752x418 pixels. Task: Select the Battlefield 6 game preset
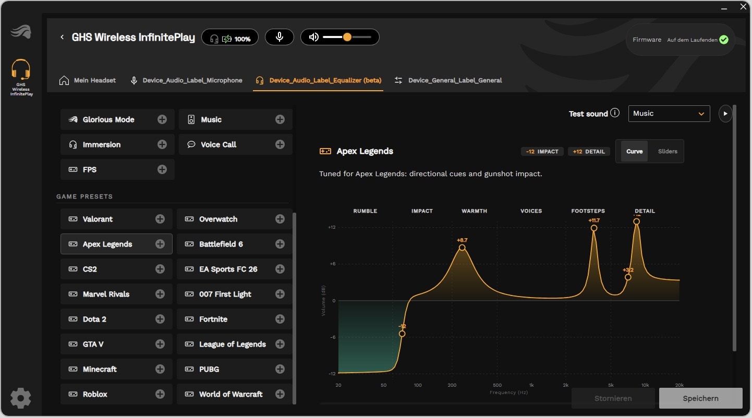(x=234, y=244)
